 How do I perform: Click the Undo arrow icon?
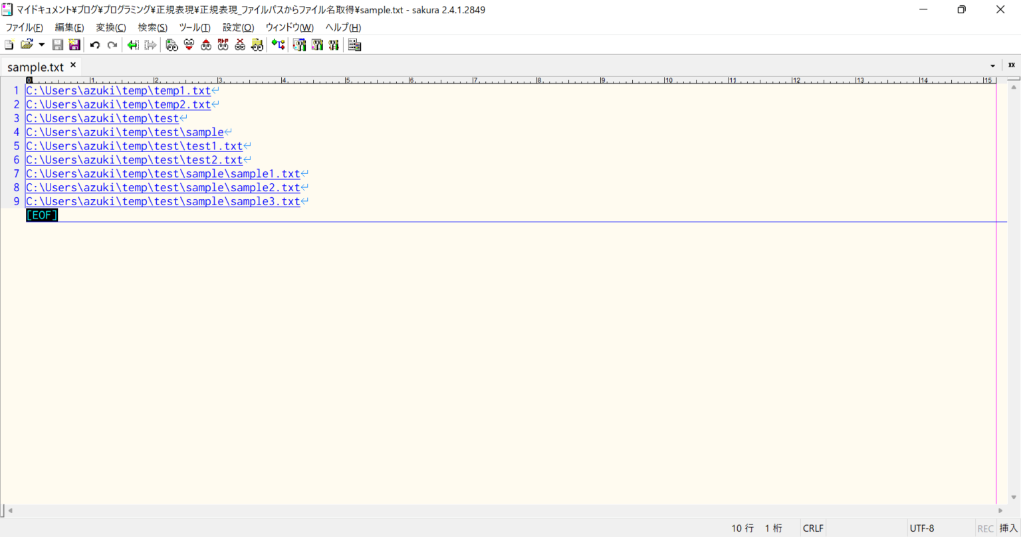(x=95, y=45)
